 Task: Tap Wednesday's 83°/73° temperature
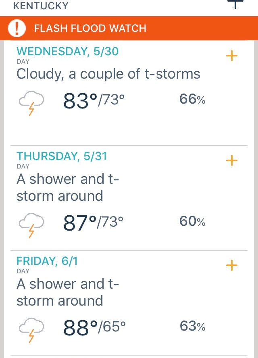coord(91,100)
